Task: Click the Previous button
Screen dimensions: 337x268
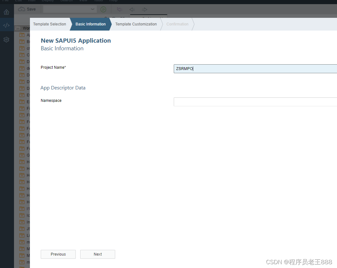Action: [x=58, y=254]
